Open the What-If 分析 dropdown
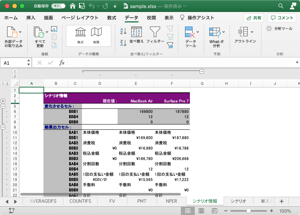 coord(216,37)
